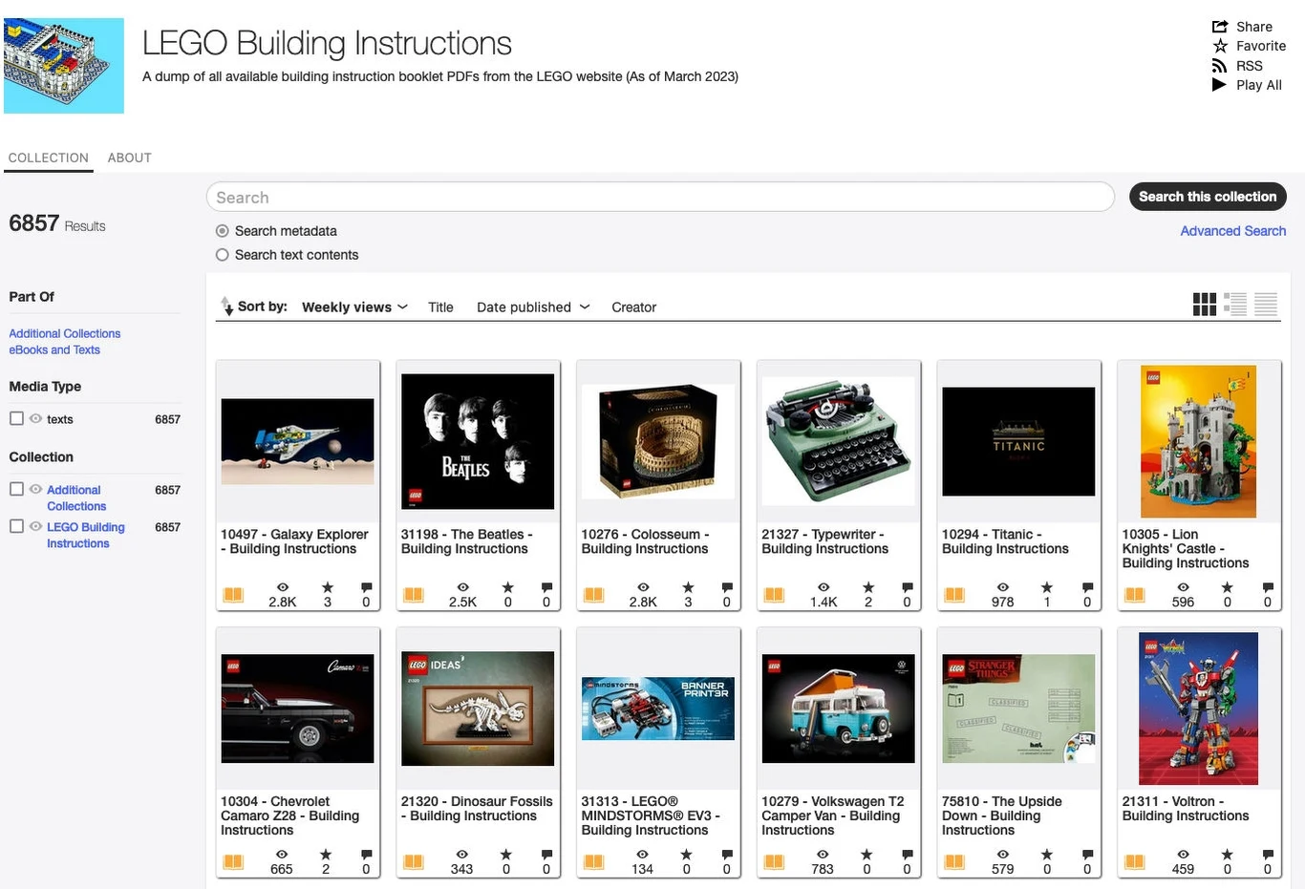Click views eye on Colosseum card
The image size is (1305, 889).
pyautogui.click(x=643, y=587)
